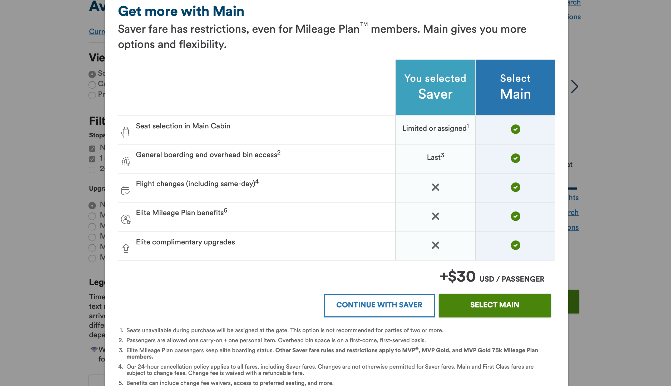The height and width of the screenshot is (386, 671).
Task: Click the boarding group people icon
Action: [126, 161]
